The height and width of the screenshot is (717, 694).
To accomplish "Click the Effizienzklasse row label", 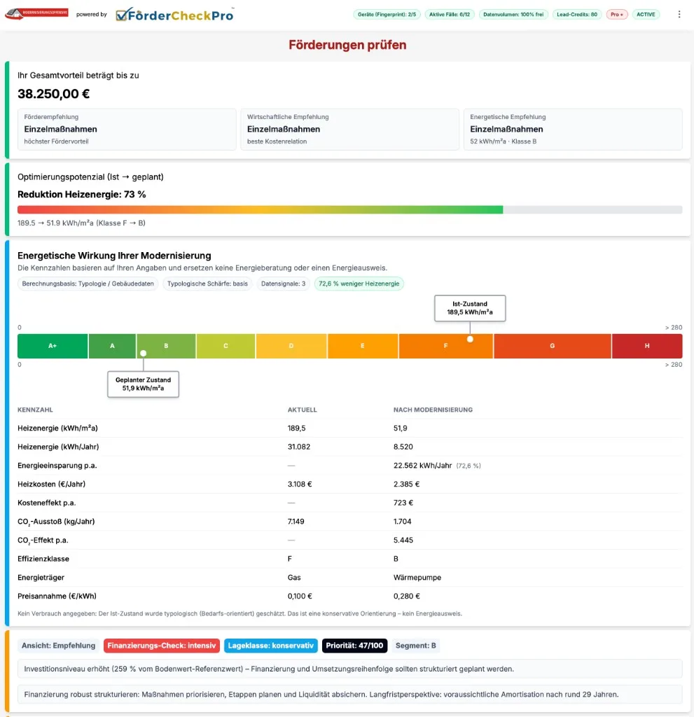I will click(x=43, y=559).
